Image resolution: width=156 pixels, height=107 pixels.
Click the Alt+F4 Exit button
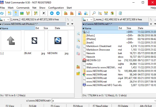point(146,106)
